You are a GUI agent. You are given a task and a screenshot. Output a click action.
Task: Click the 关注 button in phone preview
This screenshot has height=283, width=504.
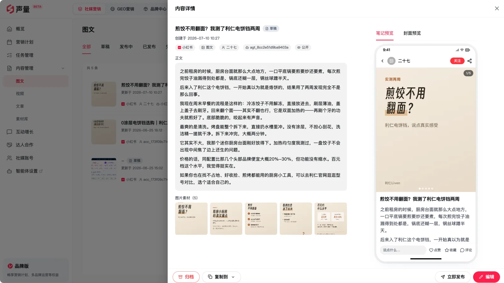457,61
